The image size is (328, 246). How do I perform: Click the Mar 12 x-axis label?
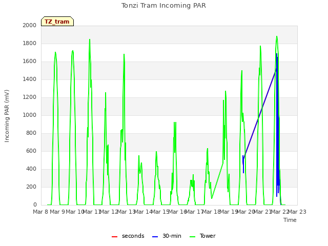pos(109,212)
